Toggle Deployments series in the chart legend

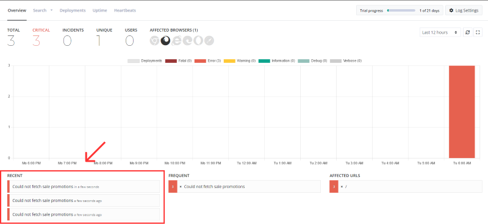145,61
